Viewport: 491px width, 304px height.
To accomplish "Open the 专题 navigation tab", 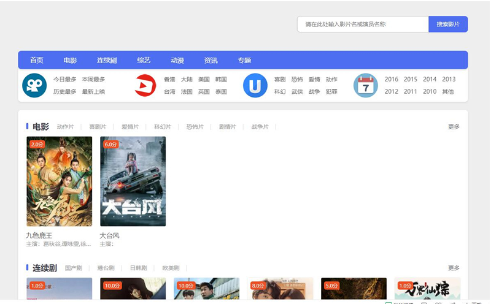I will click(x=244, y=60).
